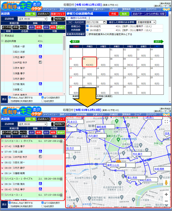
Task: Open FAQ icon in the bottom map screen
Action: [x=166, y=114]
